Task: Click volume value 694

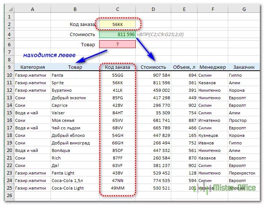Action: [184, 75]
